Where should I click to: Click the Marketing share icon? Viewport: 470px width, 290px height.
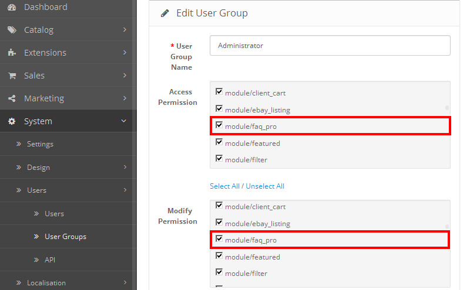(12, 98)
